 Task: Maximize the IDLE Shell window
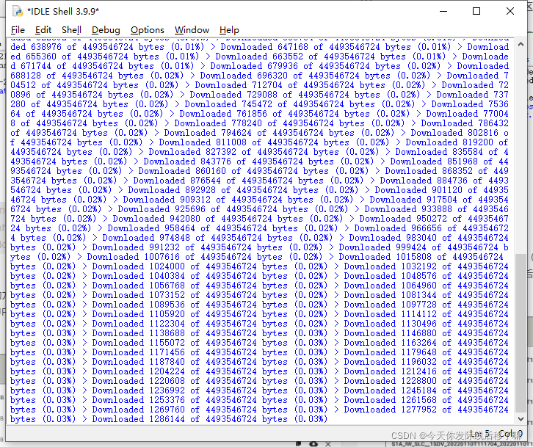[x=476, y=11]
